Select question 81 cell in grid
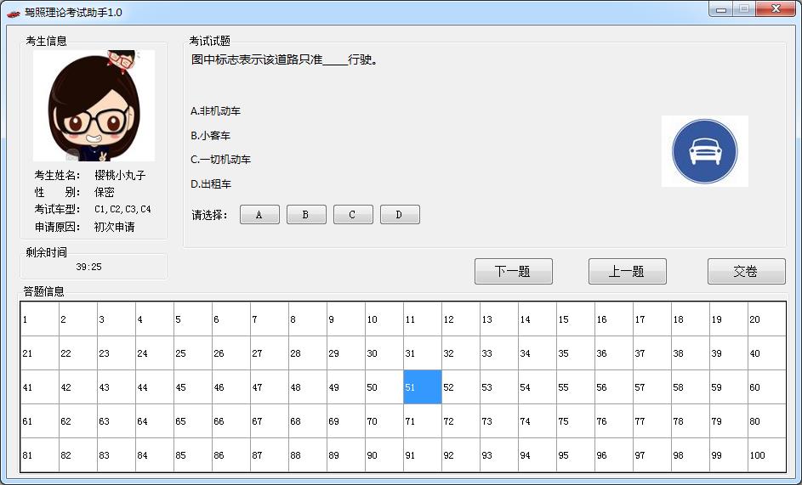 (39, 455)
